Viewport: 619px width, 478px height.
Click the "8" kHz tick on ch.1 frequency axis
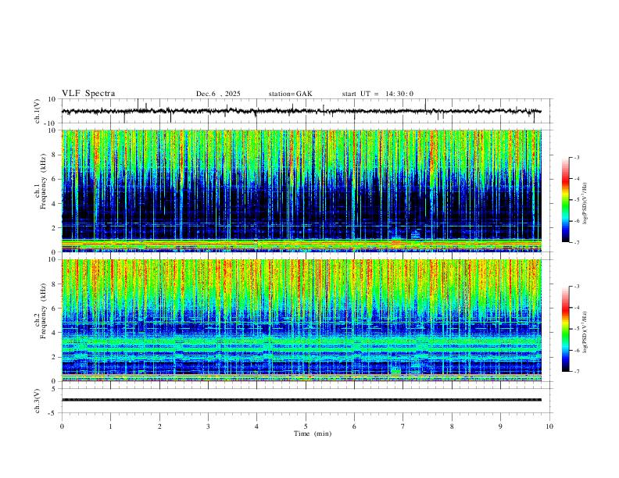[x=55, y=155]
